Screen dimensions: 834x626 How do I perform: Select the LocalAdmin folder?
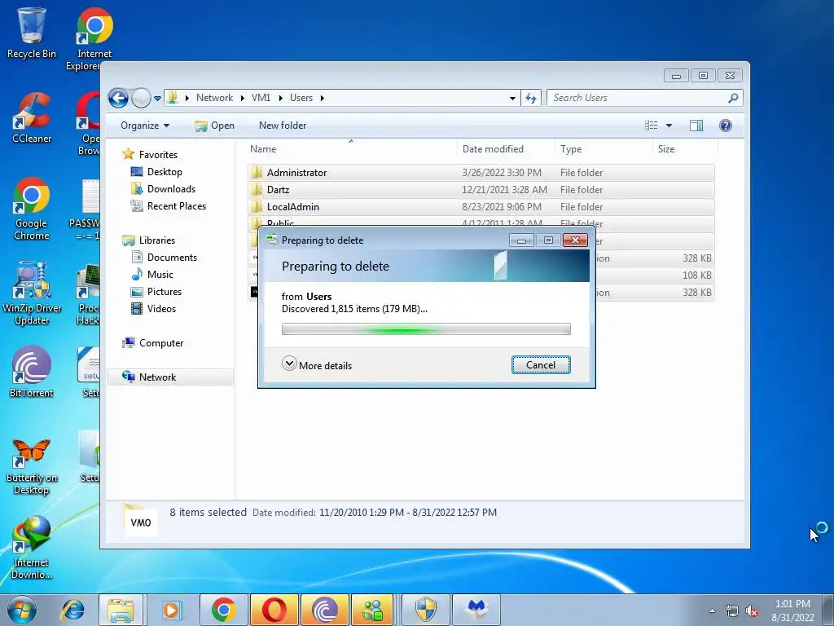[x=481, y=206]
